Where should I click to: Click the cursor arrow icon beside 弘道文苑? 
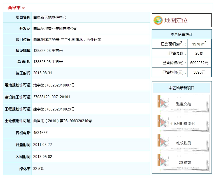163,104
